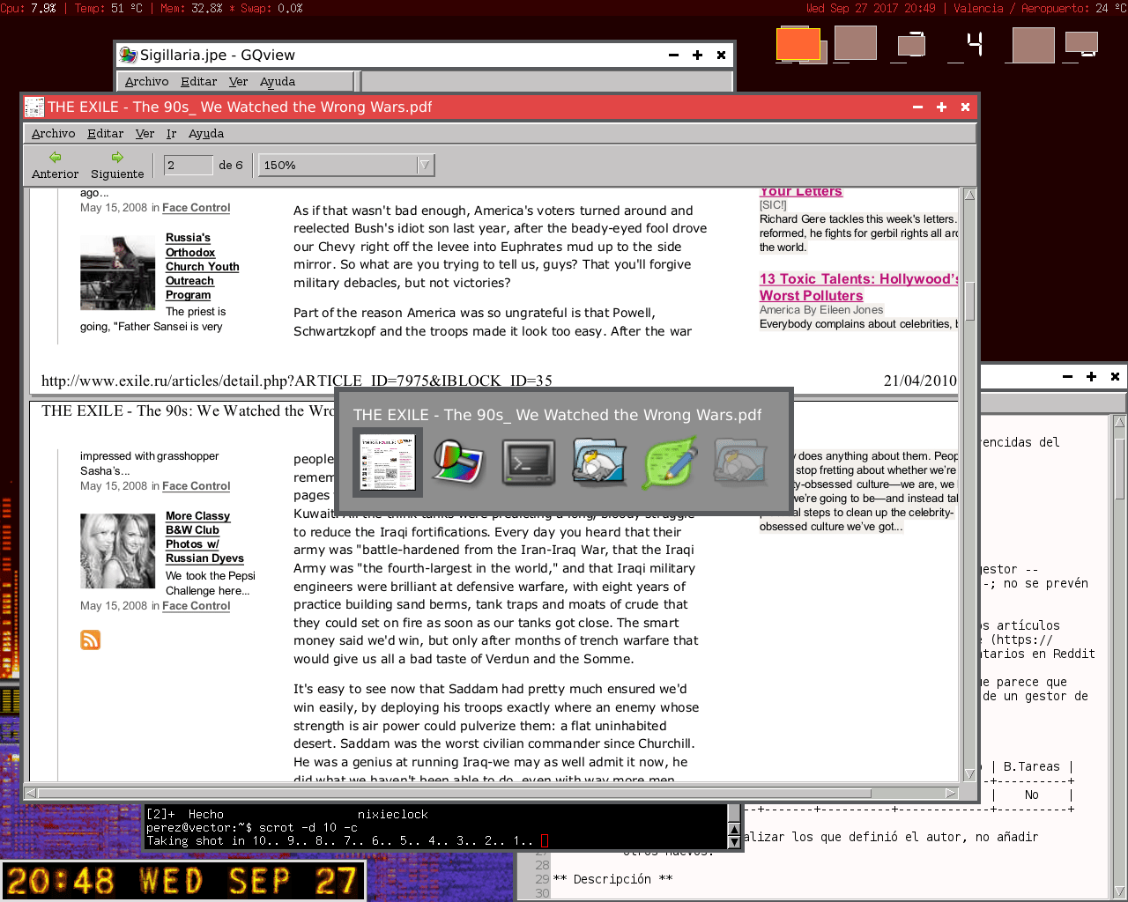
Task: Go to the next page with Siguiente
Action: click(117, 165)
